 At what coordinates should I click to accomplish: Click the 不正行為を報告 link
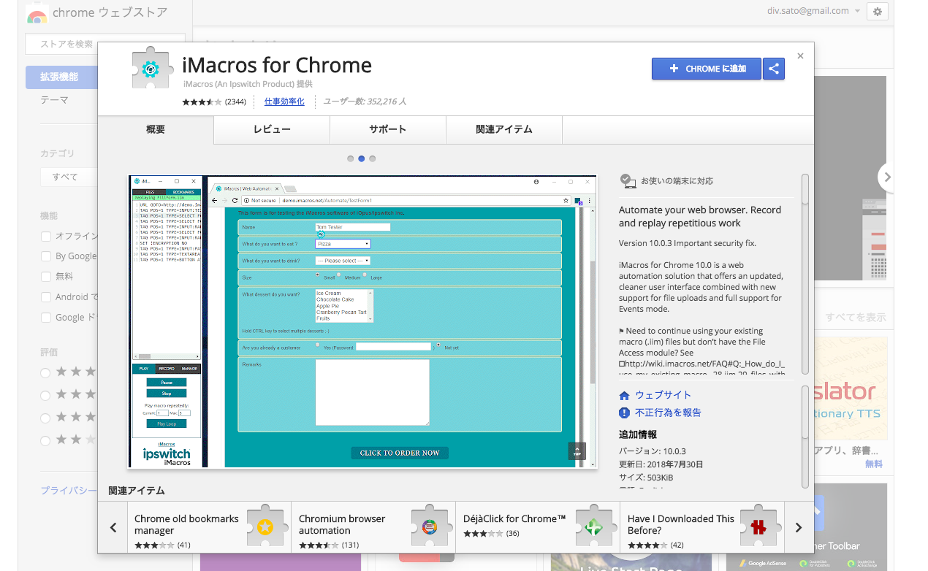(668, 413)
